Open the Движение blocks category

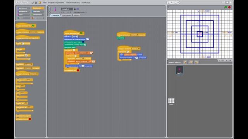[23, 8]
